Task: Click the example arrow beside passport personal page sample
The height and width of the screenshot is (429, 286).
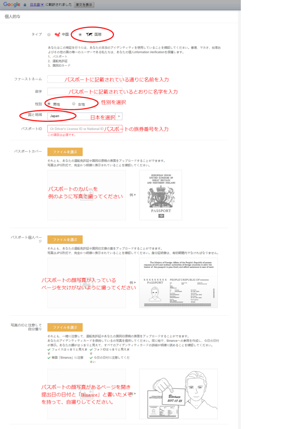Action: 133,283
